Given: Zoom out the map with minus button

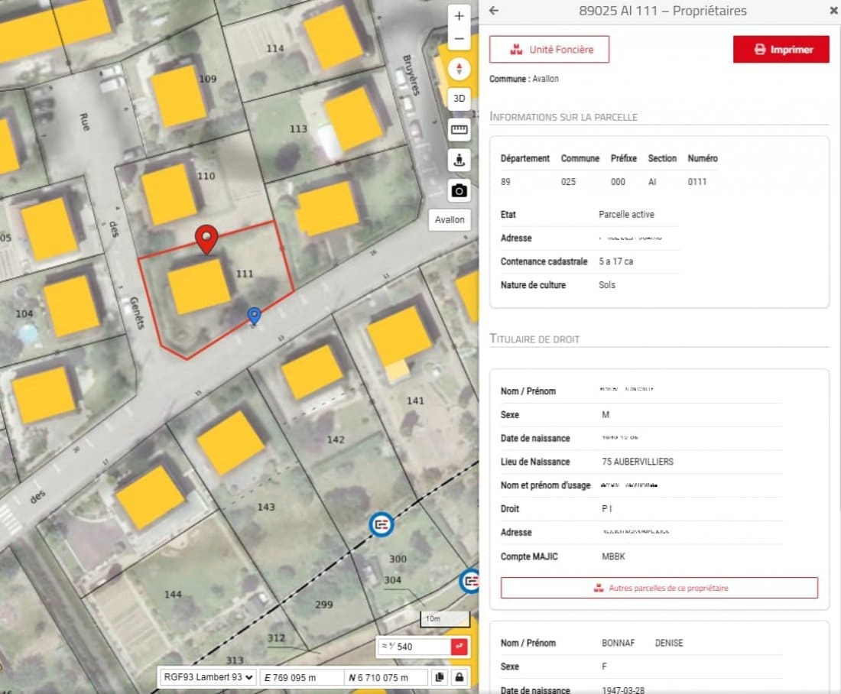Looking at the screenshot, I should pos(459,38).
